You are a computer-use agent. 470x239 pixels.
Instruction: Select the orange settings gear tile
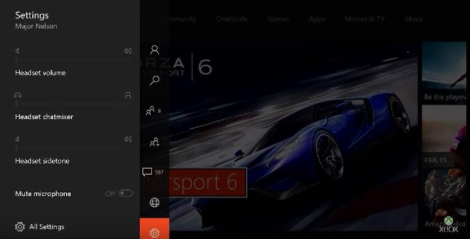pyautogui.click(x=154, y=229)
